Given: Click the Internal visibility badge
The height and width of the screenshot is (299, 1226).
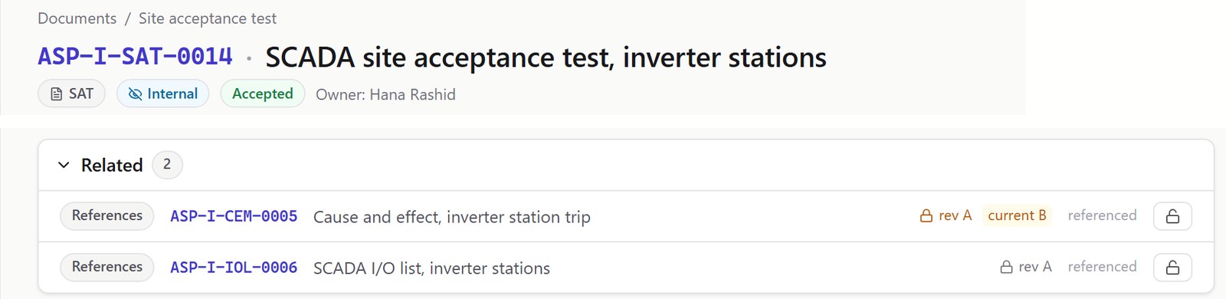Looking at the screenshot, I should point(162,94).
